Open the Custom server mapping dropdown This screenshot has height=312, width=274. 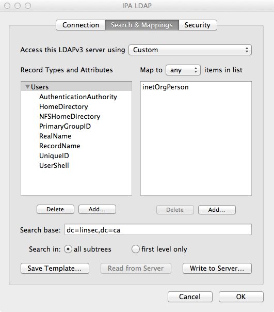click(190, 50)
